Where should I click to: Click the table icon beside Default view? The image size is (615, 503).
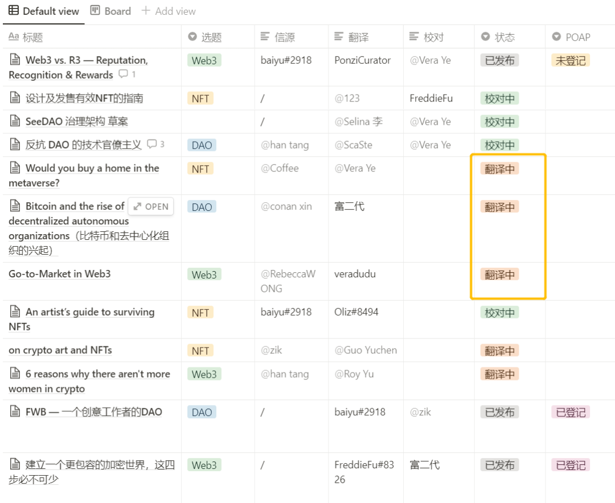point(13,10)
